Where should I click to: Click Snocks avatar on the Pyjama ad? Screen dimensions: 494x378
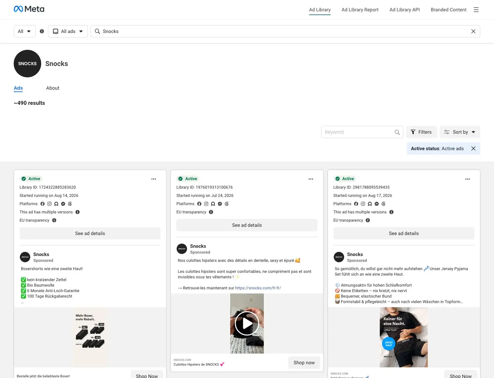(x=339, y=257)
